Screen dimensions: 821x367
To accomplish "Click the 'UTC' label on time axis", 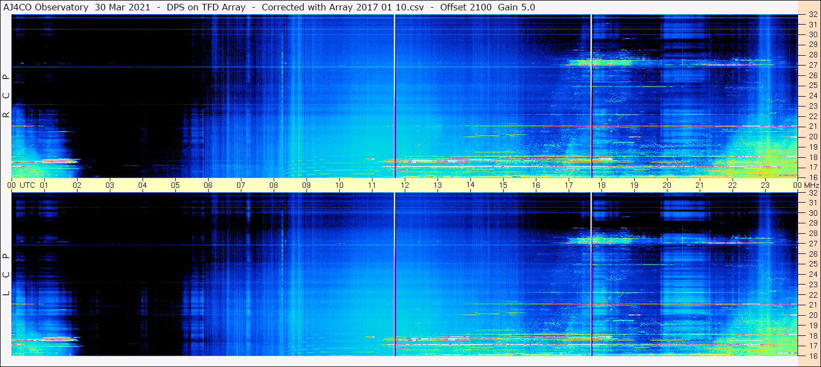I will (28, 185).
